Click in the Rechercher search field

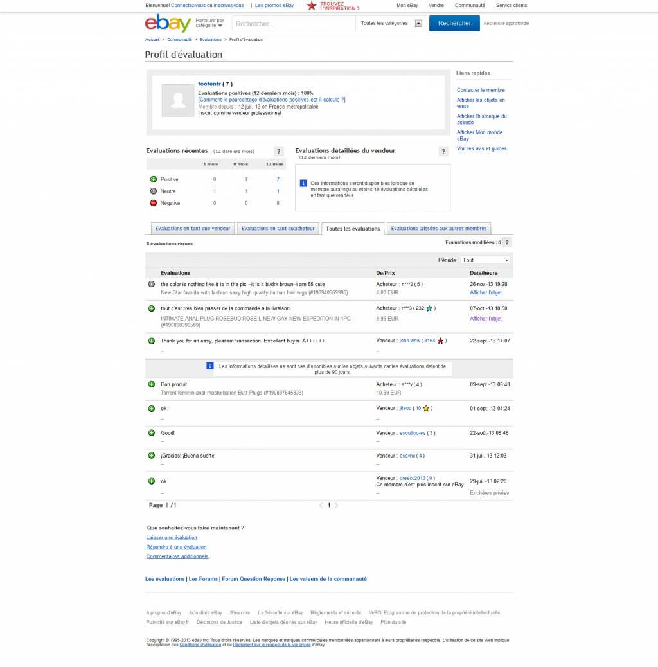coord(294,24)
